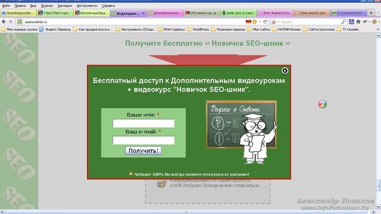Click the Ваш e-mail input field
The image size is (381, 214).
click(x=143, y=140)
